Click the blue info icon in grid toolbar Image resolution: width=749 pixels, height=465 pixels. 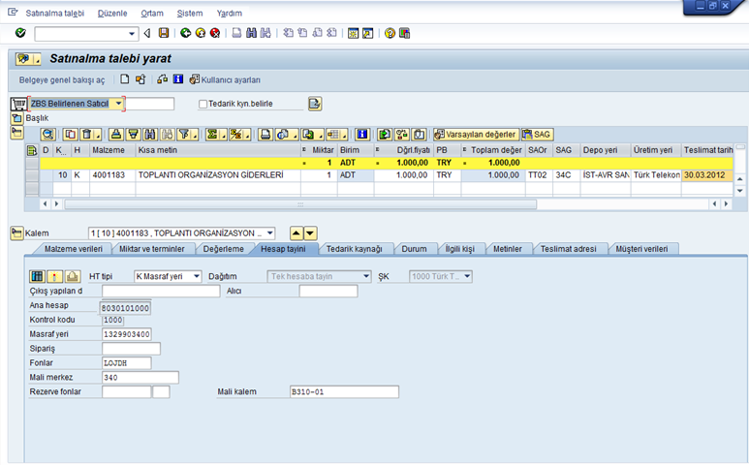click(x=361, y=135)
